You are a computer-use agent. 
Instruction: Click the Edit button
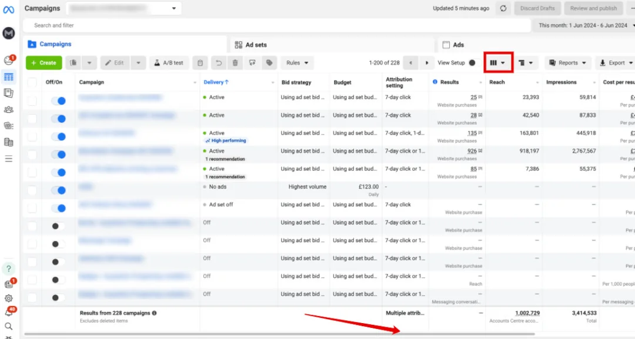pos(115,63)
